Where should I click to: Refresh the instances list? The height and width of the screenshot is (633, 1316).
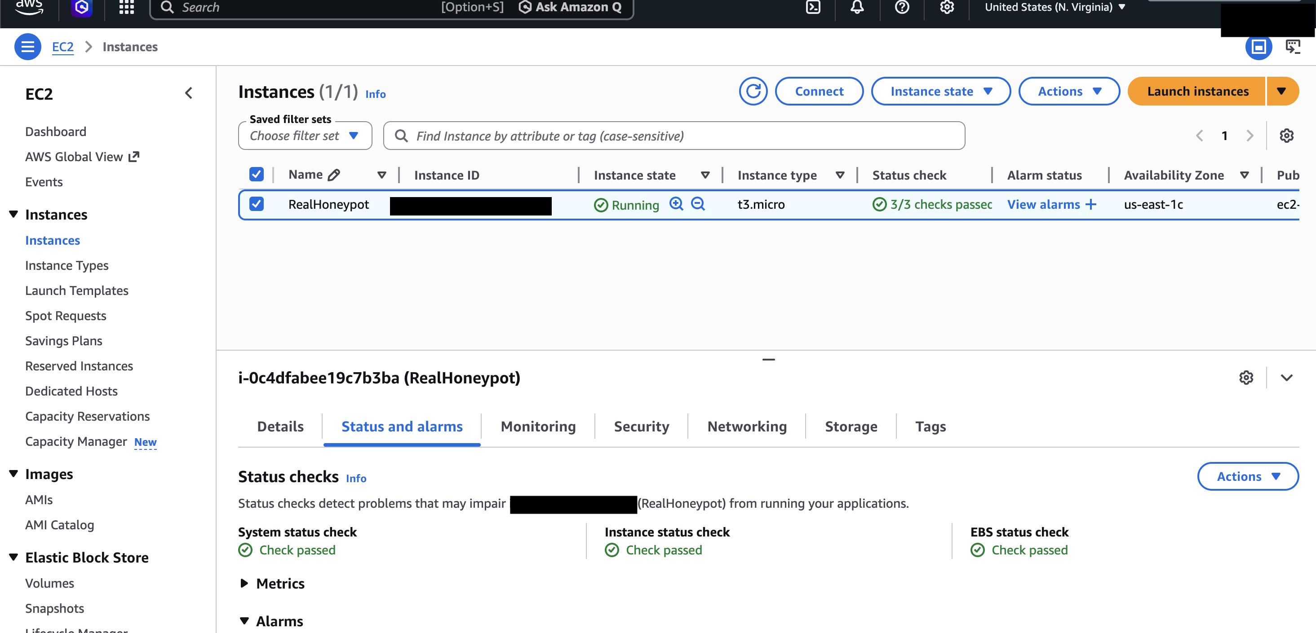click(x=753, y=92)
